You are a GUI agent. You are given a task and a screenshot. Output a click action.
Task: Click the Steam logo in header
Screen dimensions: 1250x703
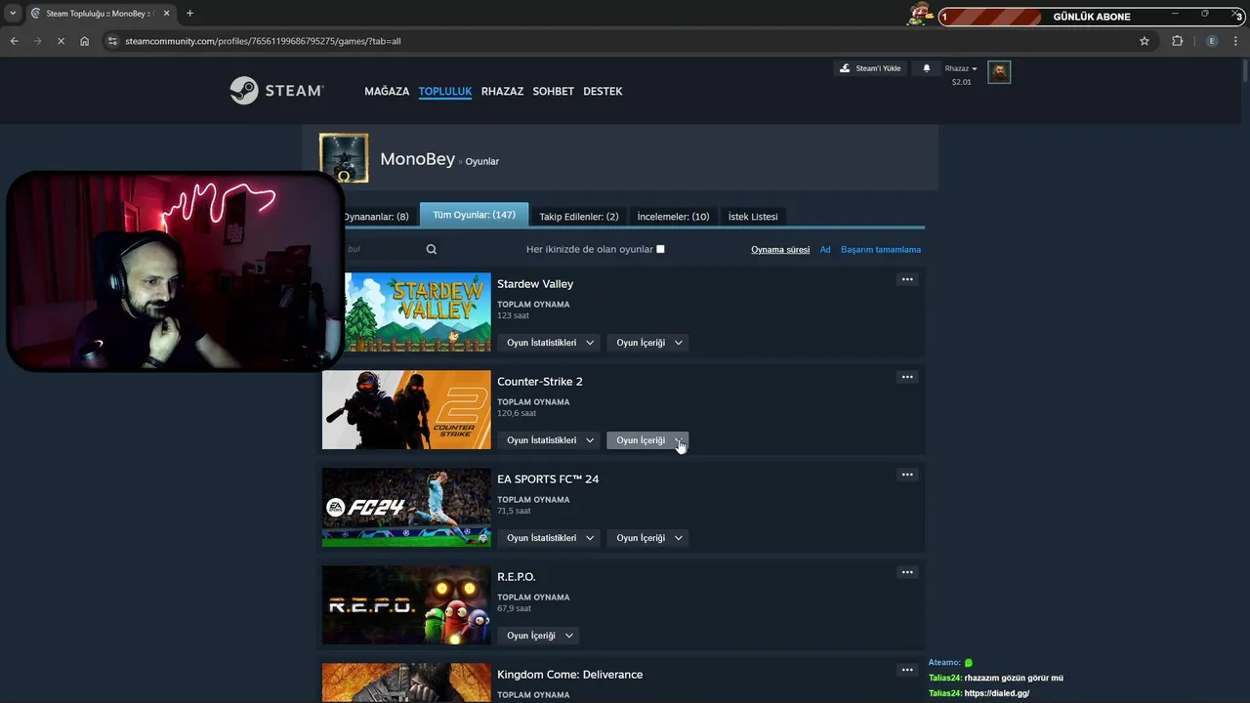pos(276,91)
